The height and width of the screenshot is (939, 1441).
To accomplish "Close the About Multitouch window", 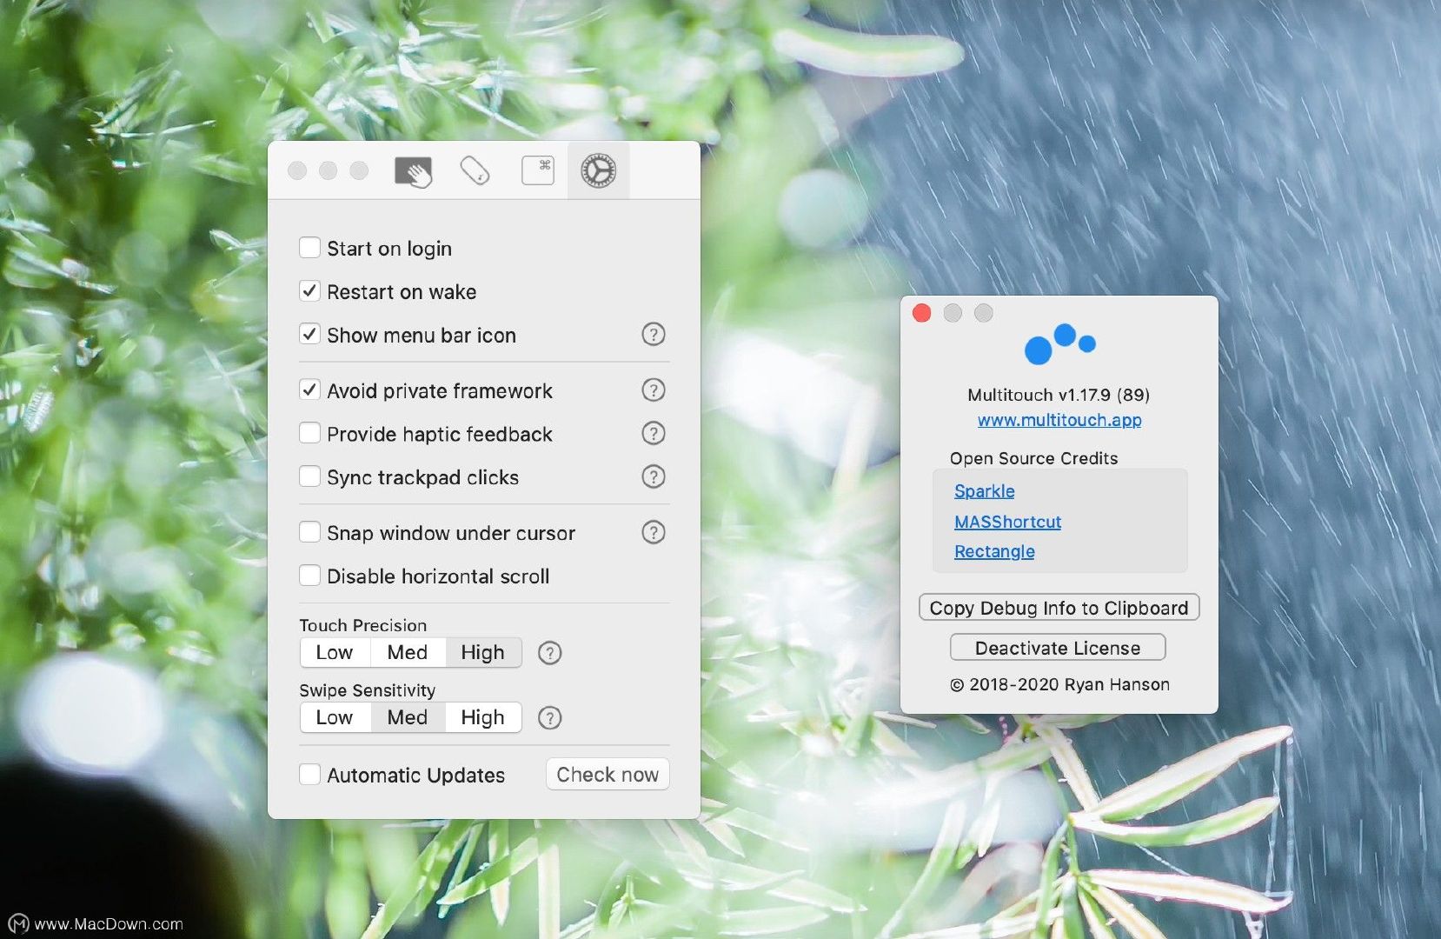I will 922,313.
